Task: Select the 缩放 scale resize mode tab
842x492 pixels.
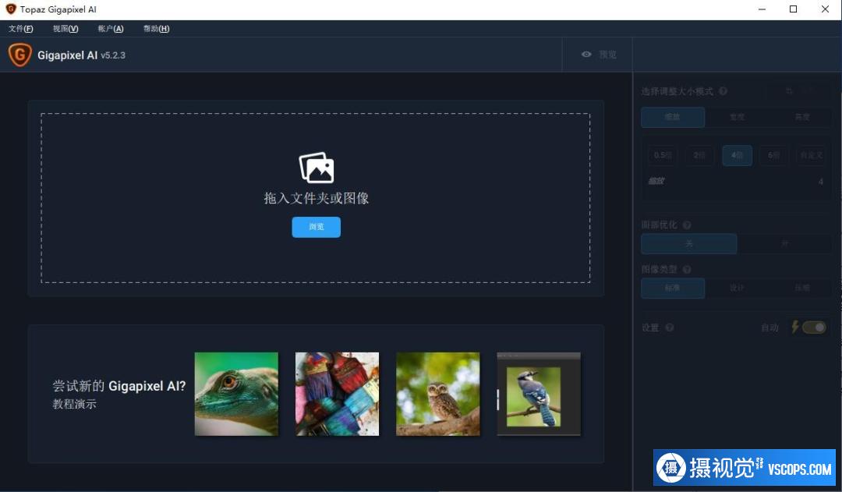Action: tap(673, 116)
